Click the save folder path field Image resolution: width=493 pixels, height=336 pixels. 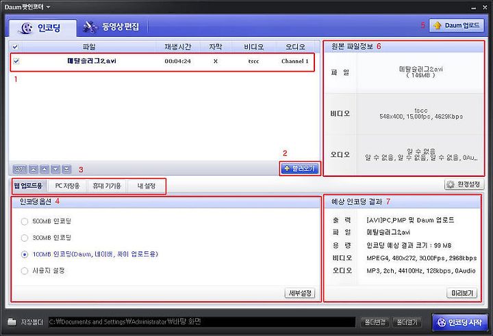click(202, 322)
